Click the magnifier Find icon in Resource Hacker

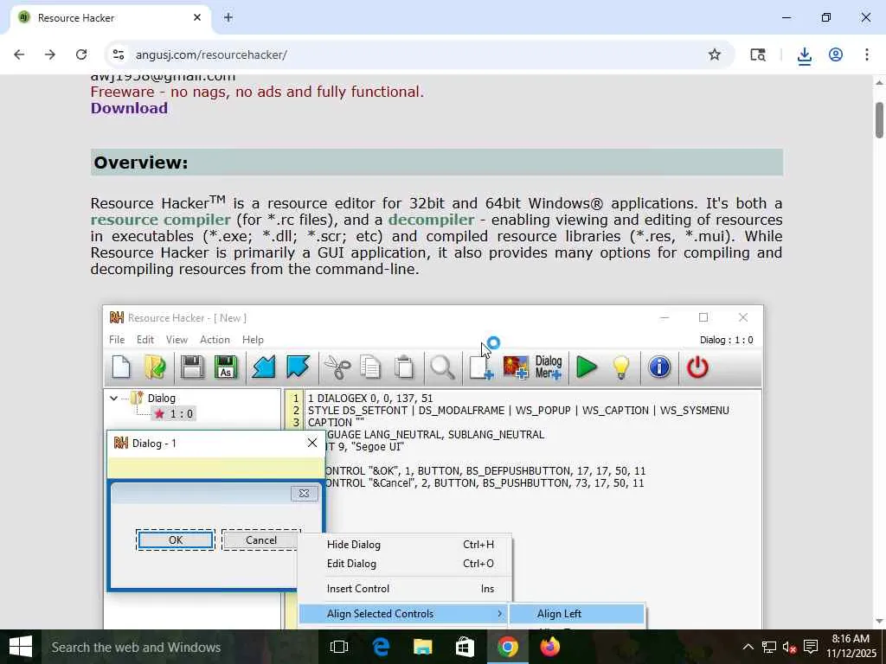442,367
